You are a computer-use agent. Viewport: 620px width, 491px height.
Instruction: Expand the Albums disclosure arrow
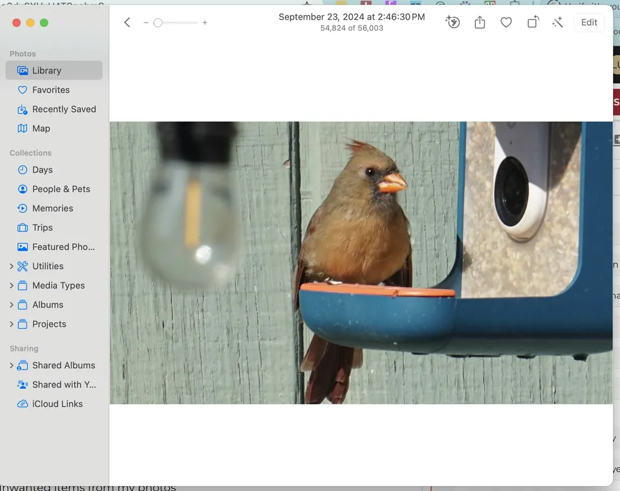12,305
